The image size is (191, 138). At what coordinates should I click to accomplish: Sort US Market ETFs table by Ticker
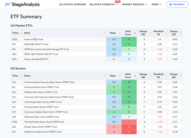click(x=17, y=33)
